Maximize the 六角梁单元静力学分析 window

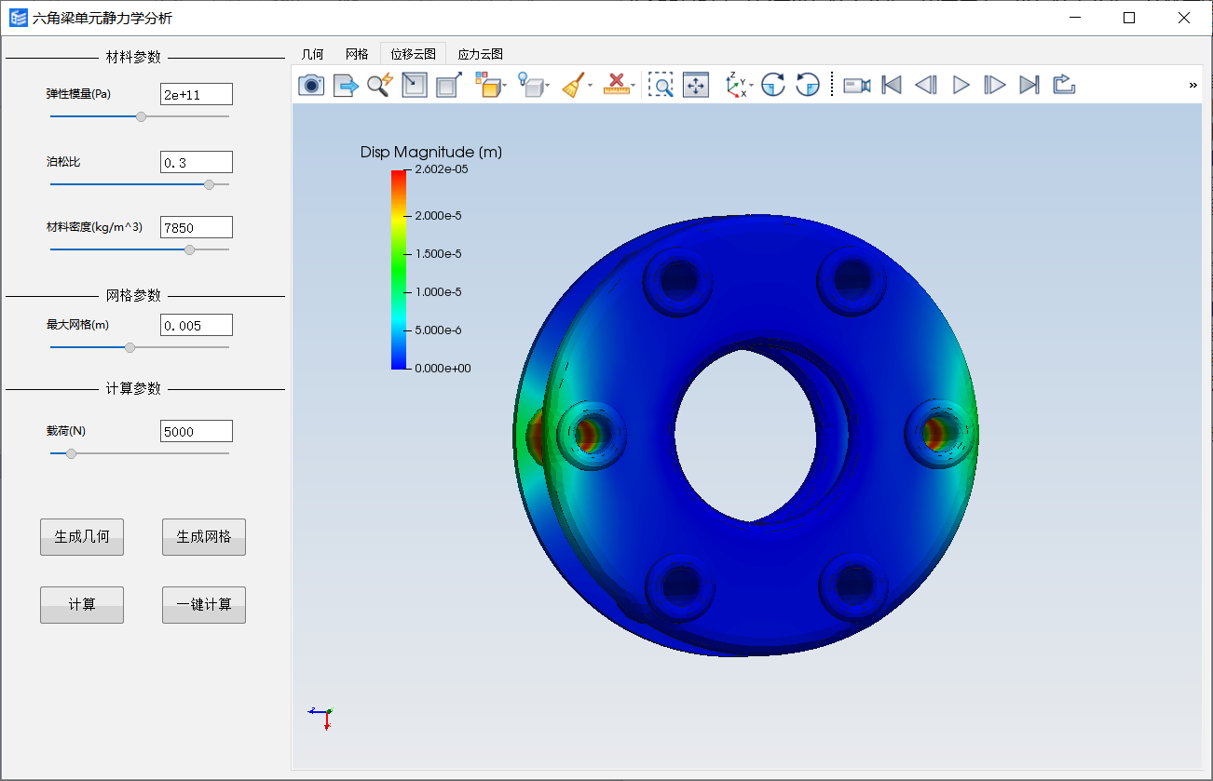[1129, 18]
